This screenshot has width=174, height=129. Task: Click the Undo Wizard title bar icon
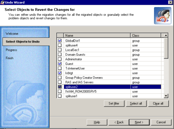[2, 2]
